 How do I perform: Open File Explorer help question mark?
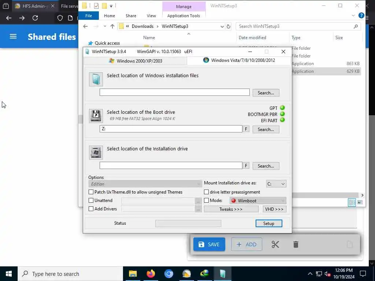361,15
